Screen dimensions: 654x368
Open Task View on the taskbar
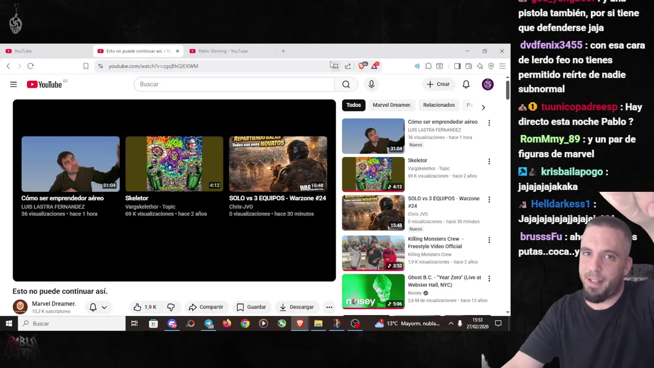click(134, 324)
